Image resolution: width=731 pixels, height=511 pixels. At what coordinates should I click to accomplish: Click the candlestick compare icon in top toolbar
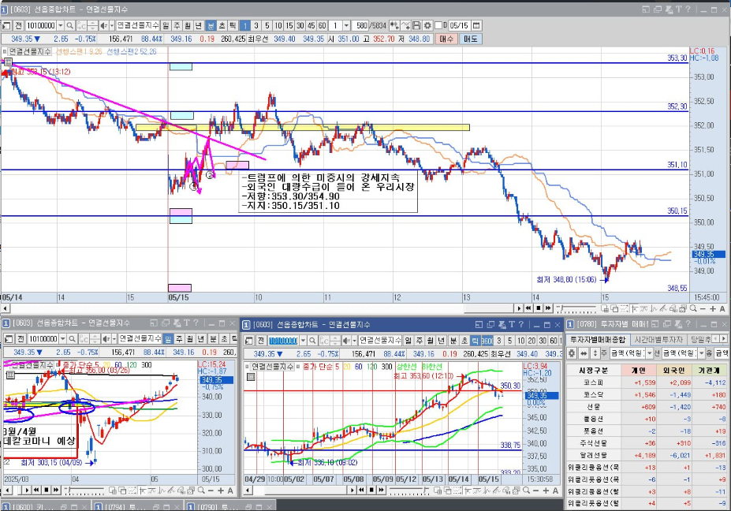394,26
